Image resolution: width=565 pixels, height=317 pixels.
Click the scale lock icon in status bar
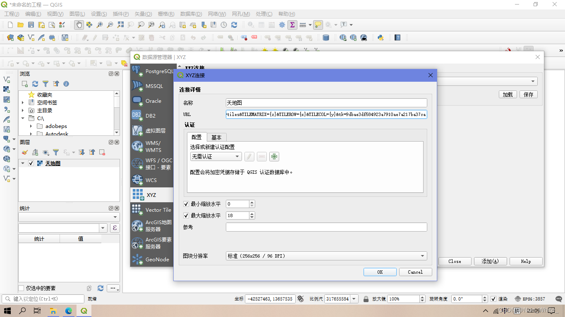[366, 299]
